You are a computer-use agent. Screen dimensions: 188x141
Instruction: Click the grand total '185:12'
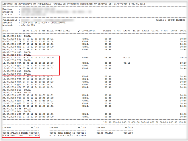click(183, 122)
